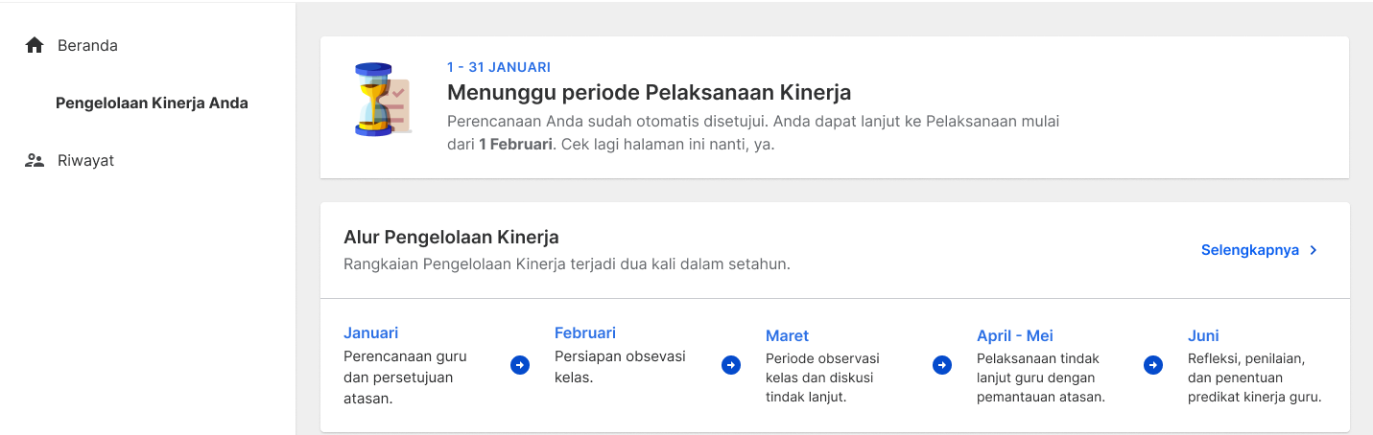Click the Riwayat people icon
Image resolution: width=1373 pixels, height=435 pixels.
pyautogui.click(x=35, y=160)
